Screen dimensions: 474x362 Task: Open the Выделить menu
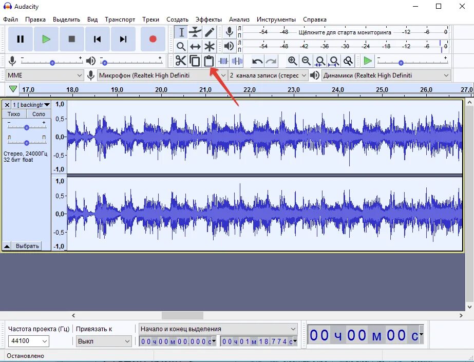coord(67,20)
